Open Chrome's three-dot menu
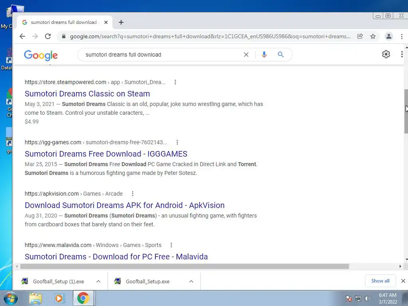 402,36
